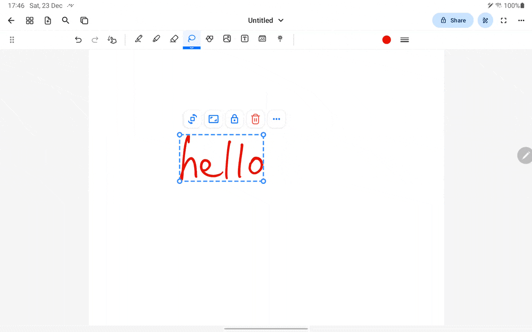Select the Lasso selection tool
The height and width of the screenshot is (332, 532).
point(192,39)
